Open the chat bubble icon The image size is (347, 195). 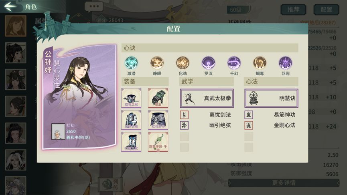click(94, 7)
